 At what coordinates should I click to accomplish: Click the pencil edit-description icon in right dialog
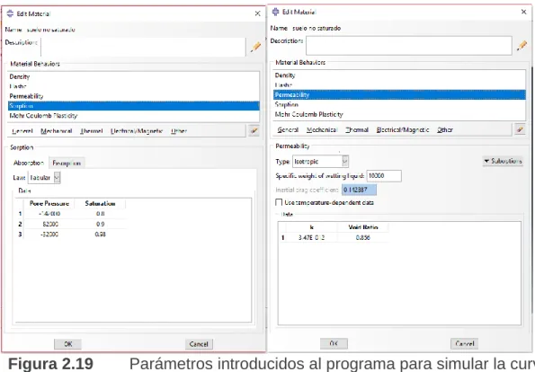tap(522, 45)
